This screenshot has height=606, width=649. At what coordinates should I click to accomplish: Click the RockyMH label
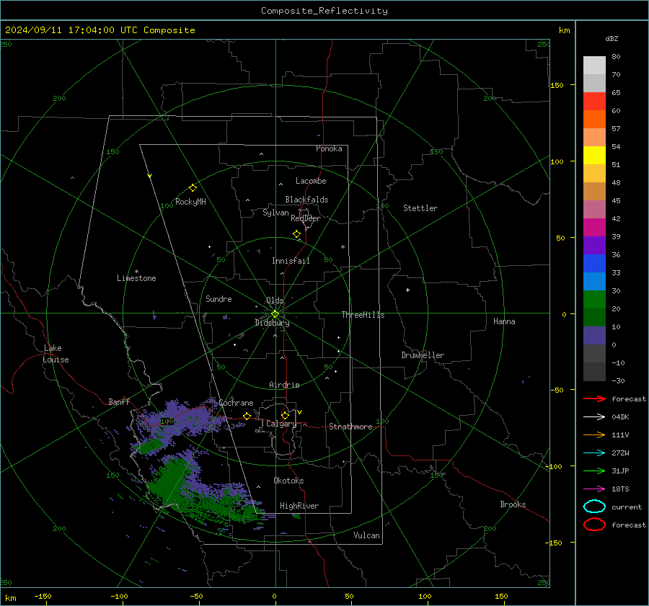190,202
